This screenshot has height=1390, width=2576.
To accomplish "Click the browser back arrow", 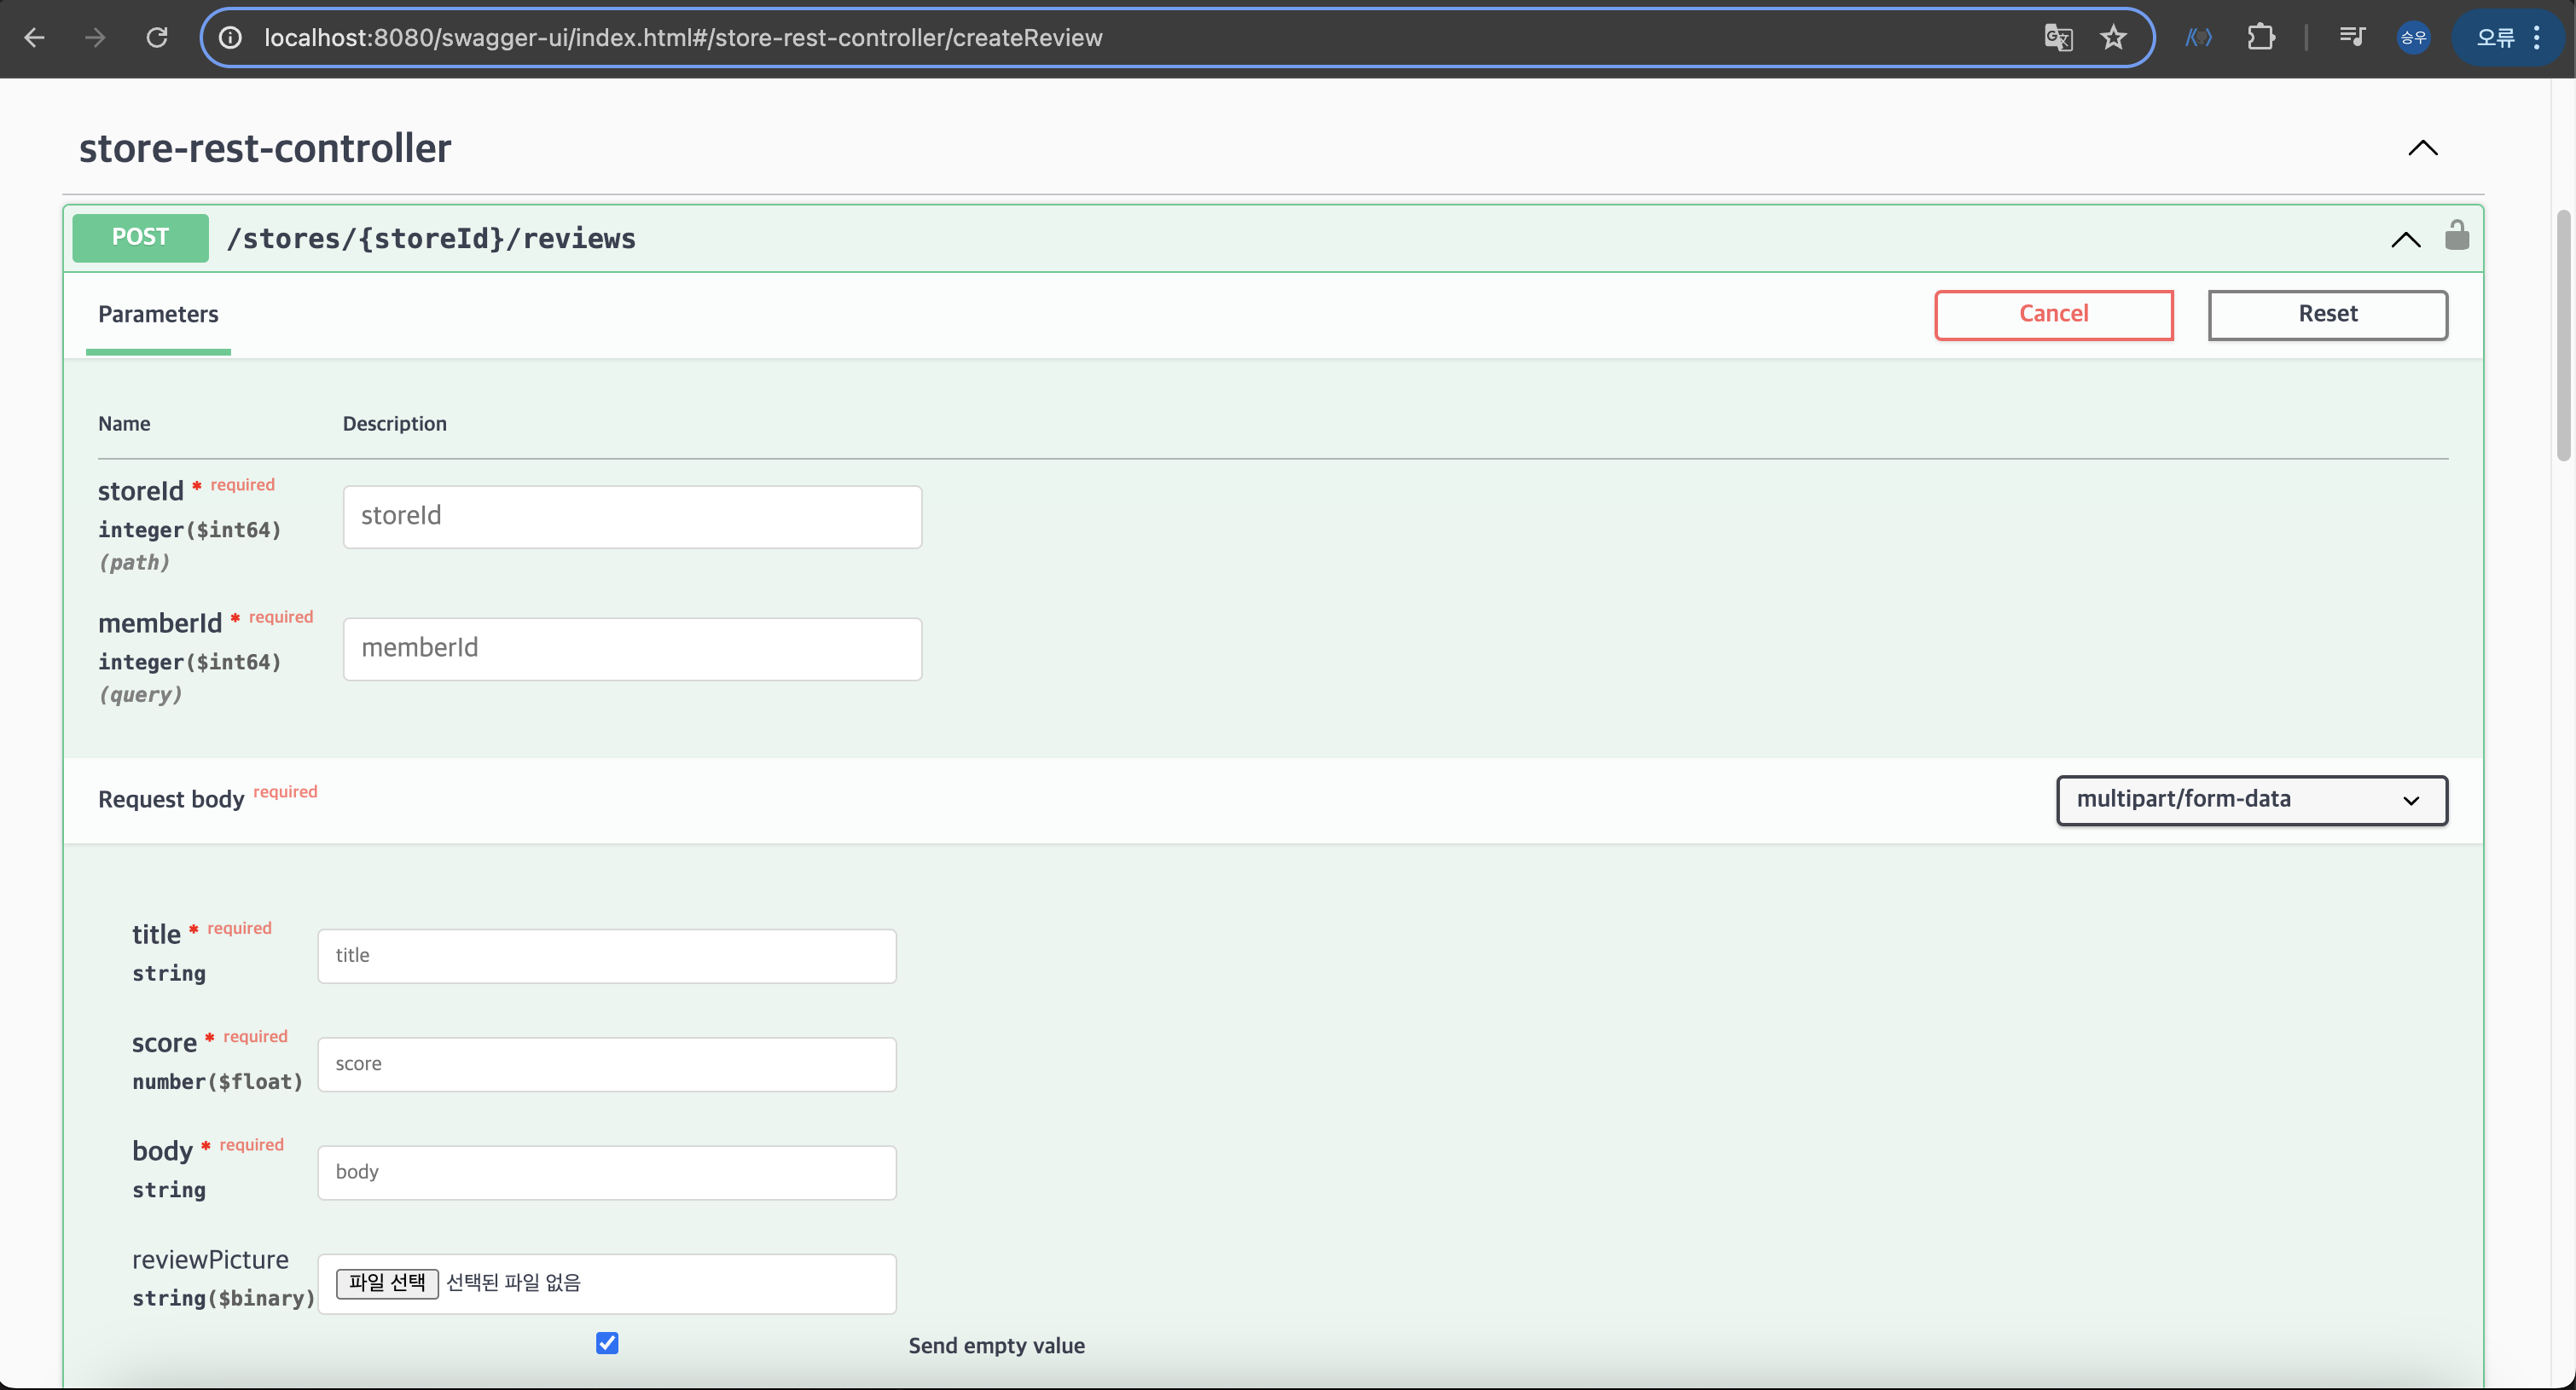I will click(35, 38).
